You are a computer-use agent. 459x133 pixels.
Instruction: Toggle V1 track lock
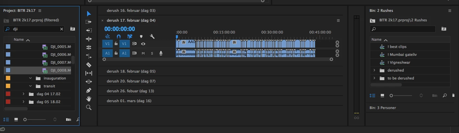pos(116,44)
